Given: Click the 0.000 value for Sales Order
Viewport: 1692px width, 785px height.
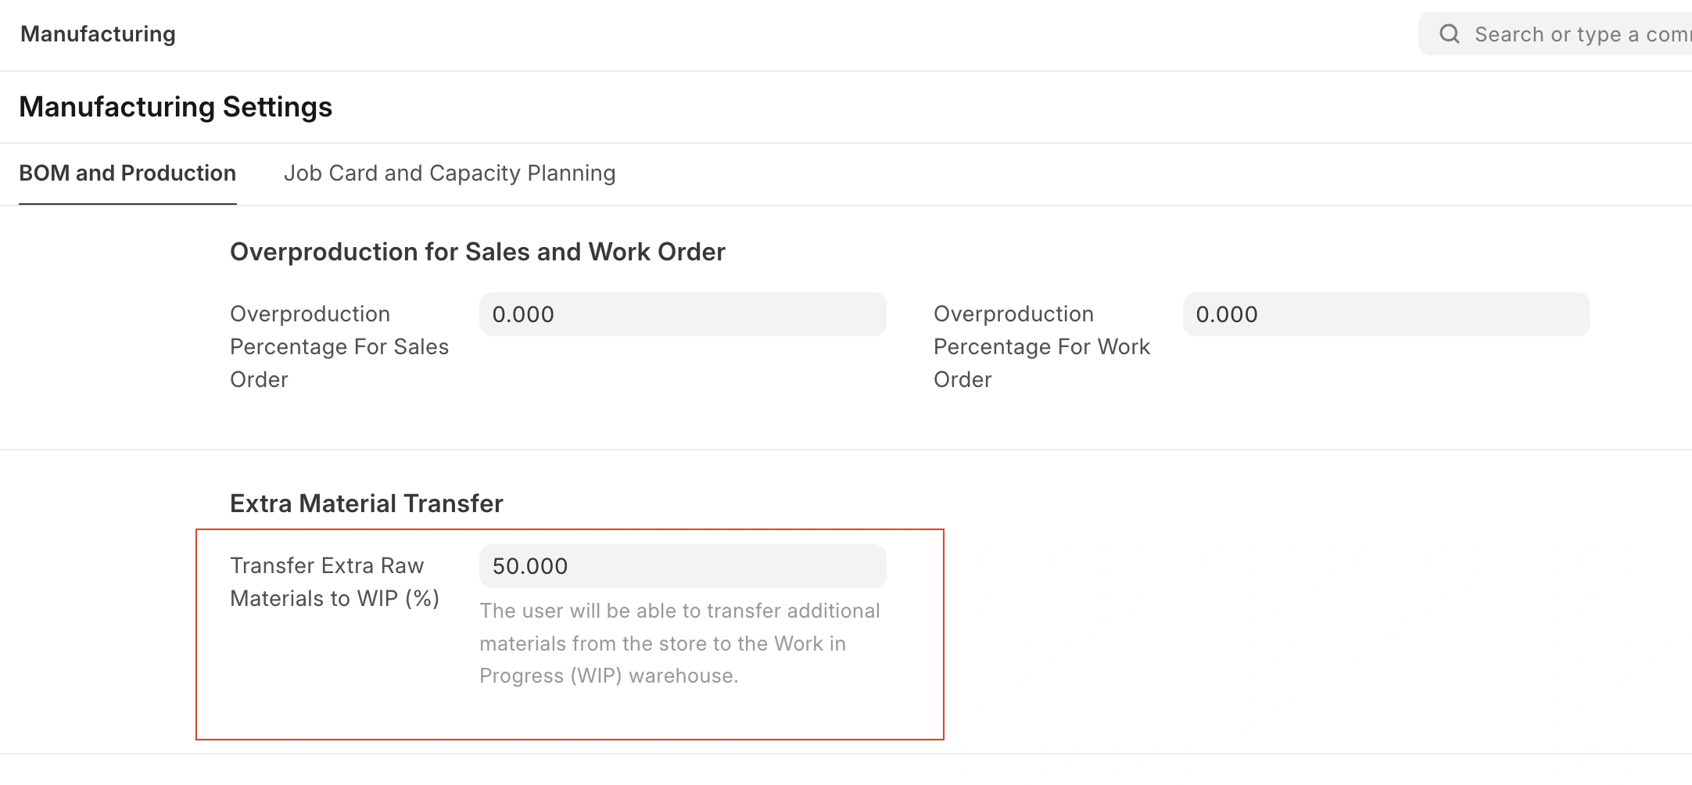Looking at the screenshot, I should point(523,314).
